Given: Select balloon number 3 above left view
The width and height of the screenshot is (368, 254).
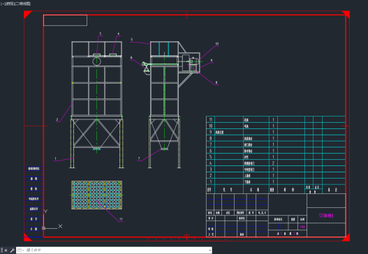Looking at the screenshot, I should click(x=101, y=33).
